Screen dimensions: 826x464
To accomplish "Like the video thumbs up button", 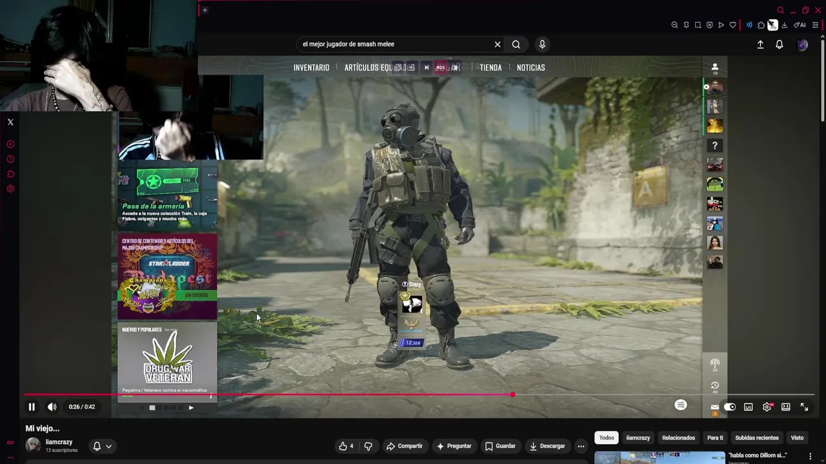I will tap(347, 446).
